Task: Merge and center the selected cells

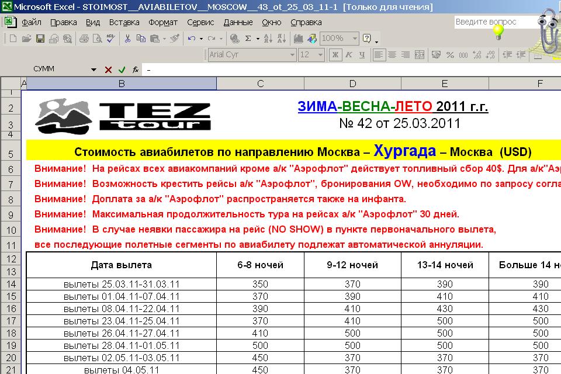Action: (x=420, y=55)
